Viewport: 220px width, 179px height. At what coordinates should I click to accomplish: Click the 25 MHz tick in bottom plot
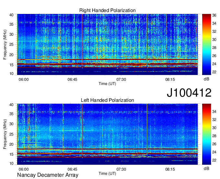tap(11, 134)
